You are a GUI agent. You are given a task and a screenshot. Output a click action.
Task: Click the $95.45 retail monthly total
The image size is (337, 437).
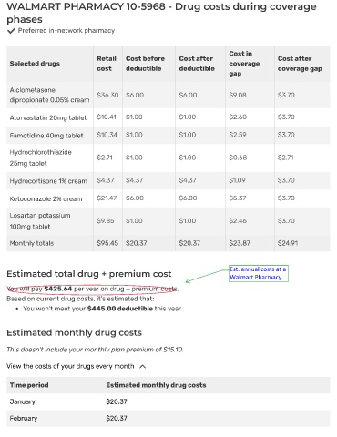pyautogui.click(x=107, y=243)
